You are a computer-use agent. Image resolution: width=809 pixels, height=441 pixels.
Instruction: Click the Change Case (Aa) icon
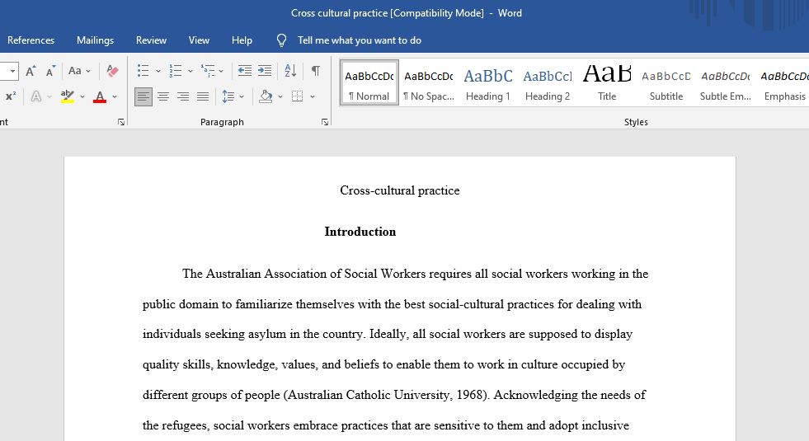75,71
